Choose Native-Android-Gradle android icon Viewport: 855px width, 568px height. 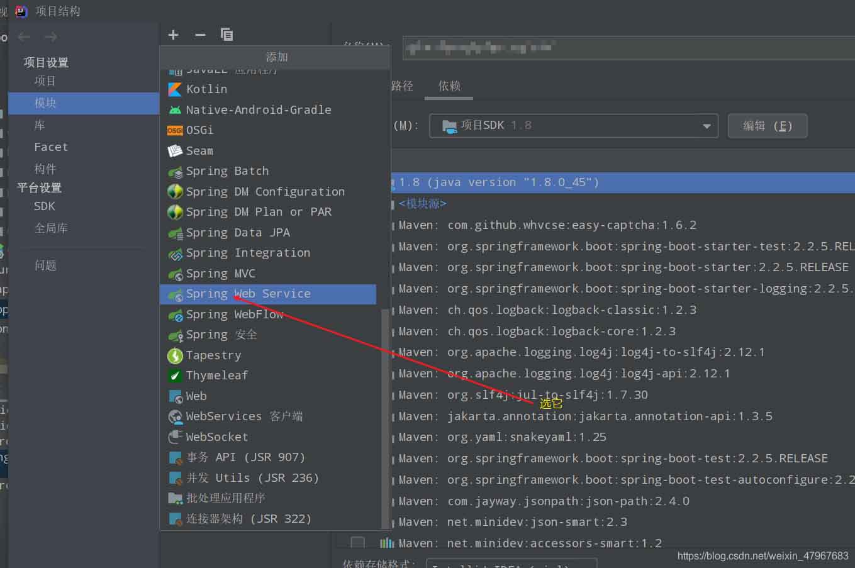click(x=175, y=109)
